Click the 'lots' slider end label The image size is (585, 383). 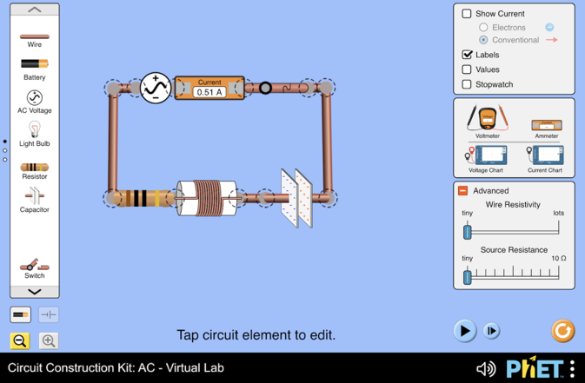point(559,213)
